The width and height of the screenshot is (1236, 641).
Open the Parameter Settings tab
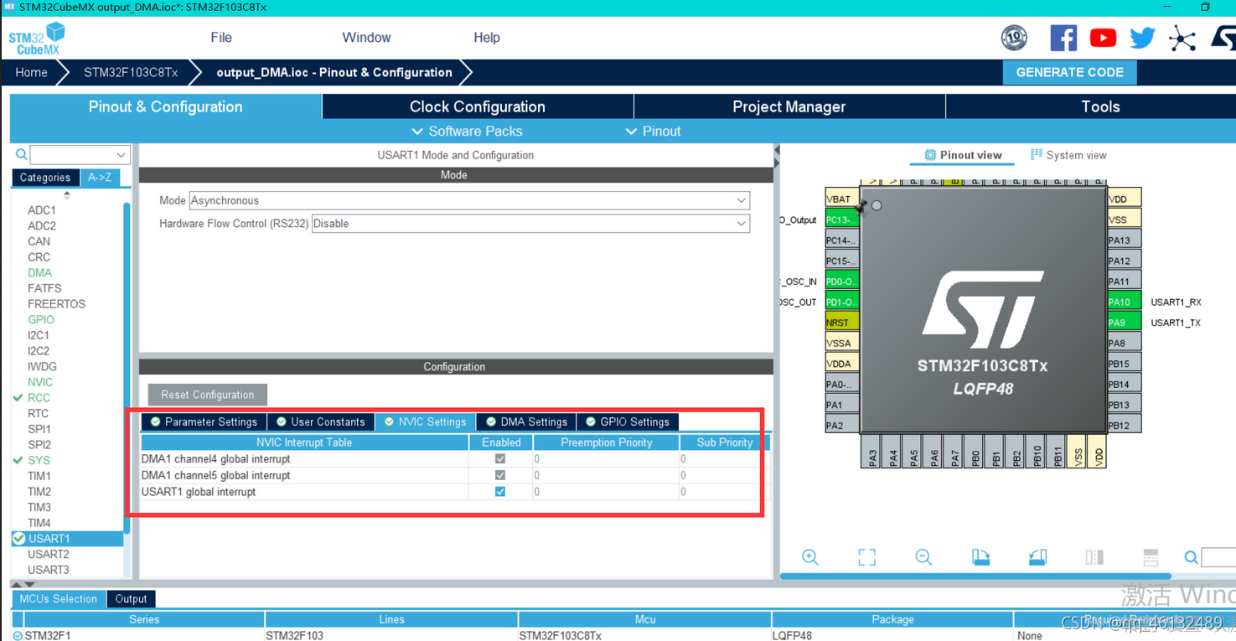(203, 421)
